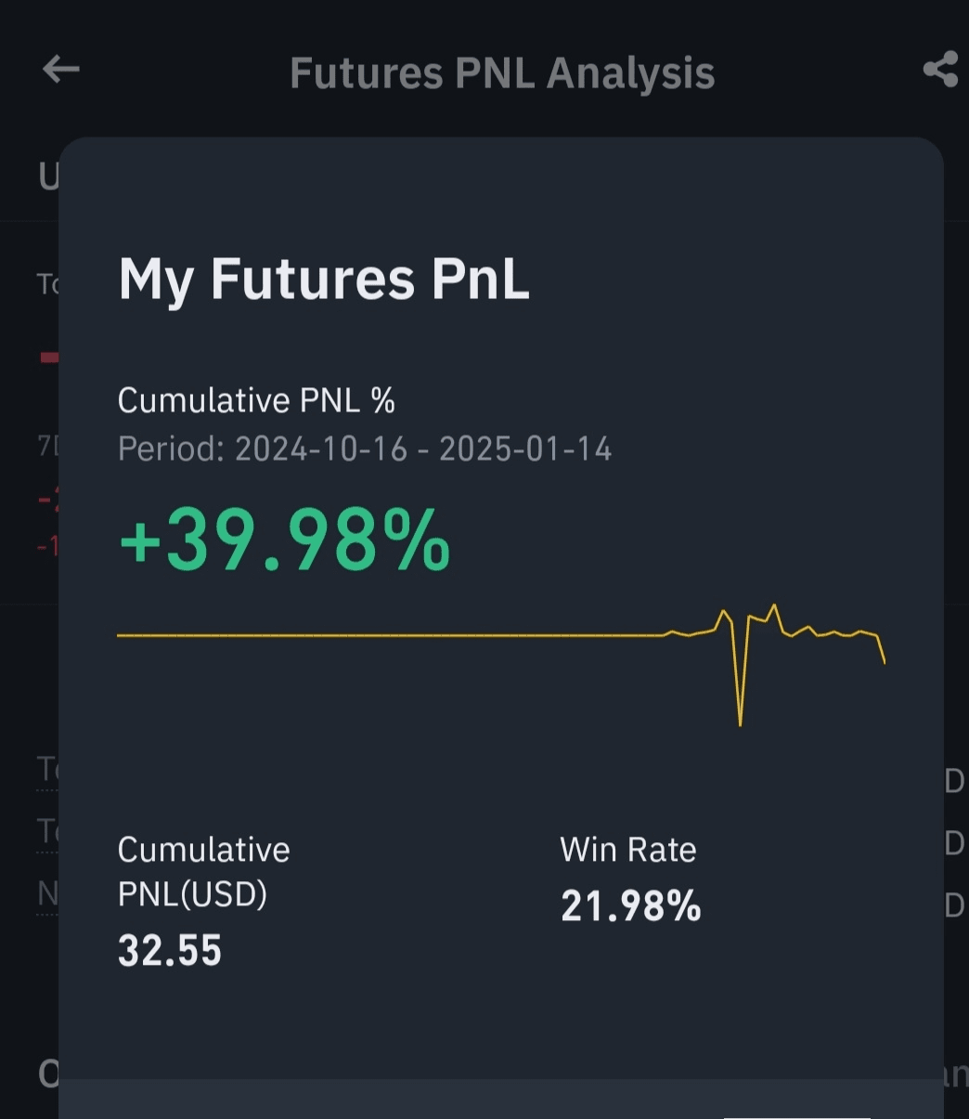This screenshot has height=1119, width=969.
Task: Tap the 21.98% win rate value
Action: pos(631,906)
